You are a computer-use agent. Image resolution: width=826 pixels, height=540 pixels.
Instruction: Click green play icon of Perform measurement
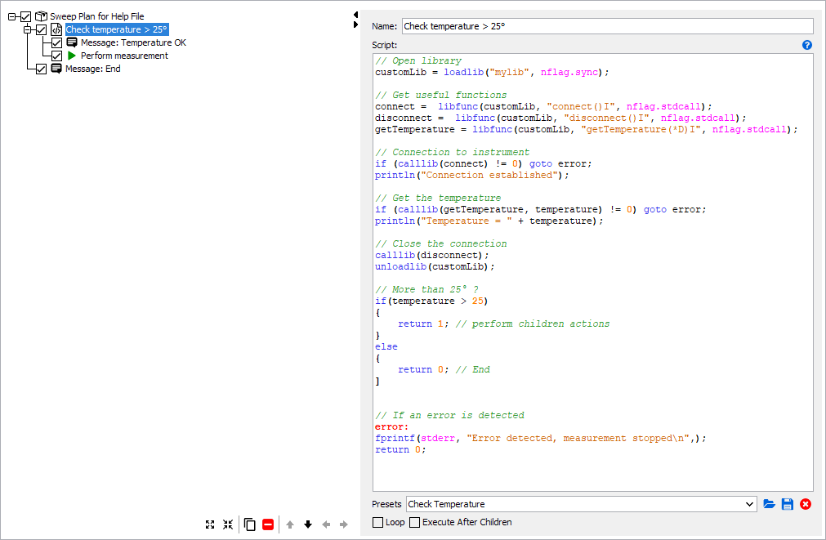coord(72,56)
